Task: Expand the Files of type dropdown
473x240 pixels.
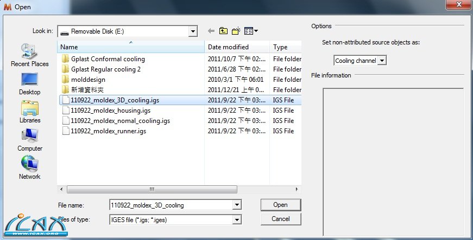Action: point(237,220)
